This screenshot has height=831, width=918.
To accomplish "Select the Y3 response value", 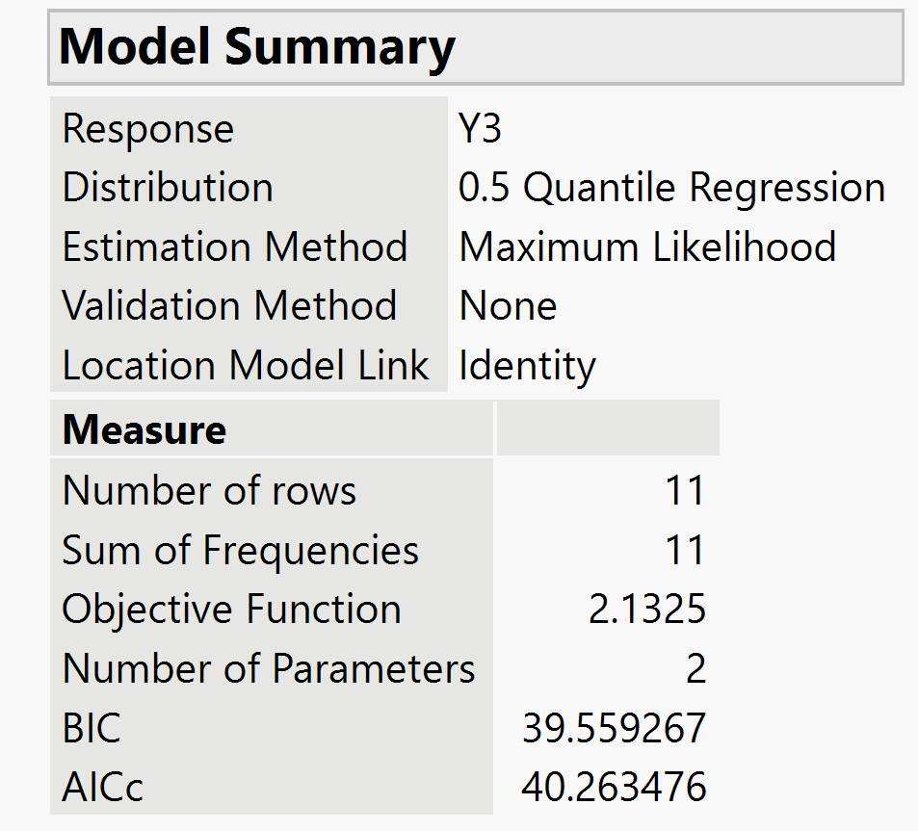I will click(x=481, y=129).
